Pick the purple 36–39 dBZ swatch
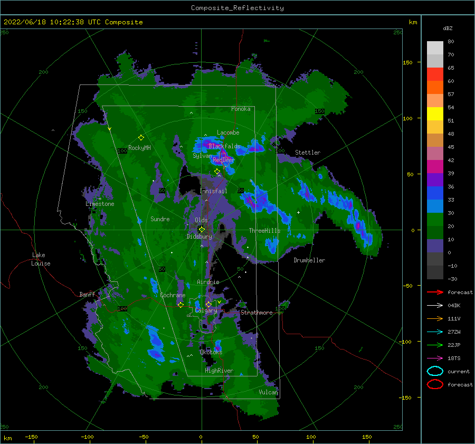The height and width of the screenshot is (444, 475). coord(435,180)
